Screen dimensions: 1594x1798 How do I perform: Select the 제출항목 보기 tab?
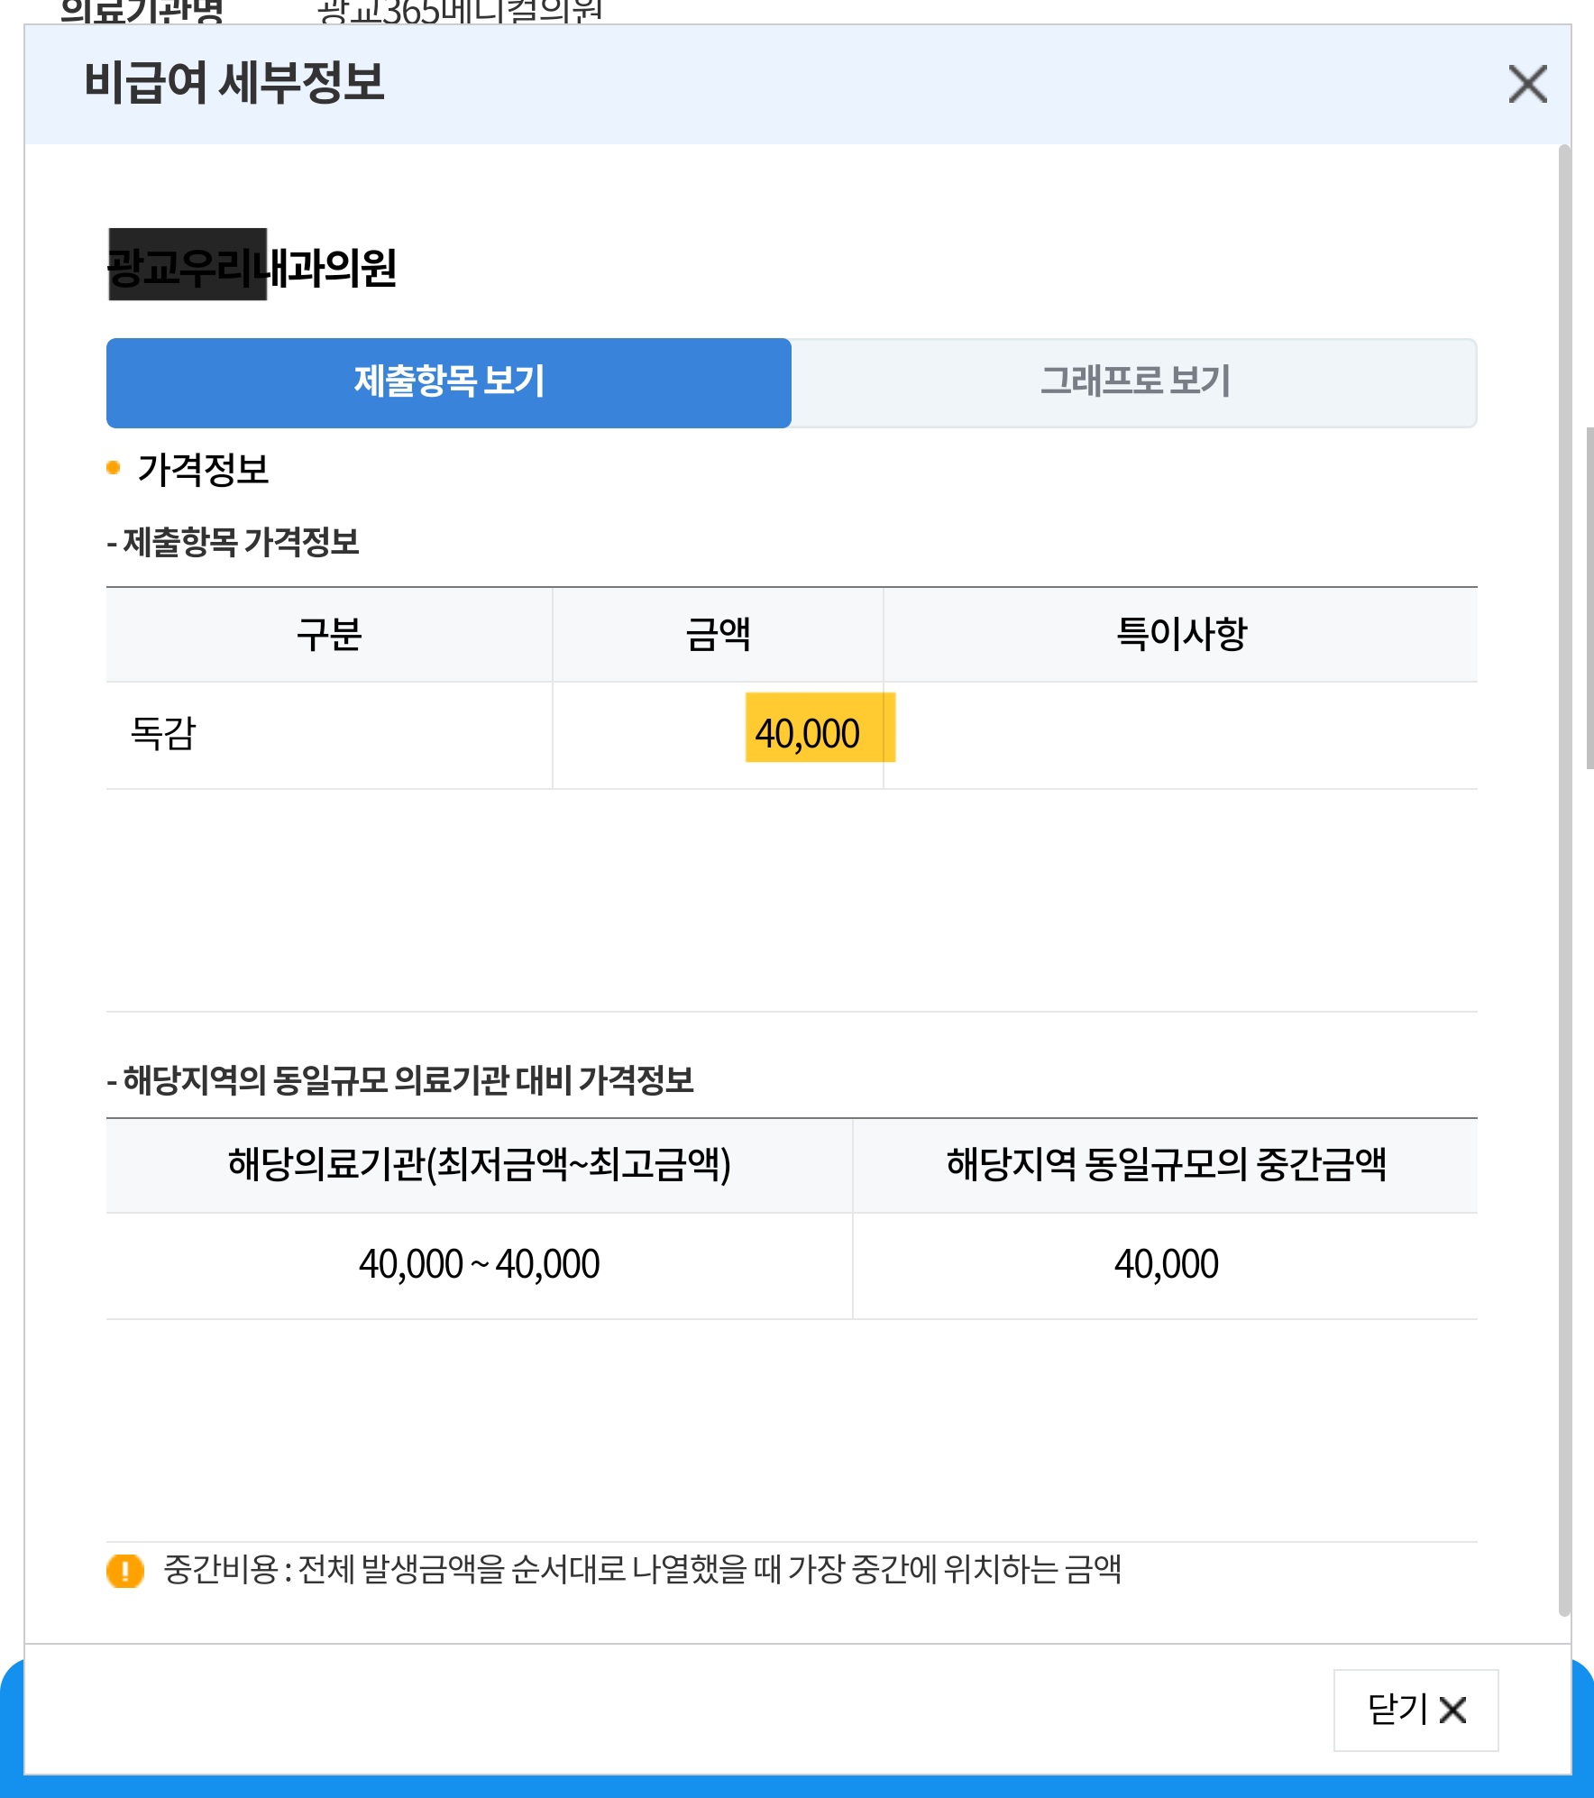[447, 382]
